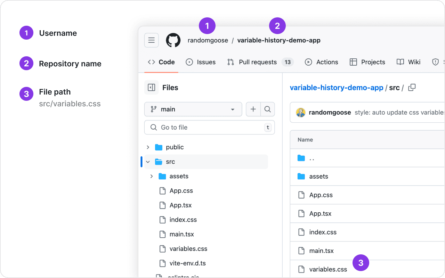The height and width of the screenshot is (278, 445).
Task: Click the variable-history-demo-app breadcrumb link
Action: tap(337, 88)
